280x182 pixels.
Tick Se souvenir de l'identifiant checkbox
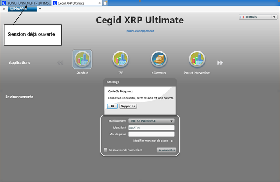(106, 150)
